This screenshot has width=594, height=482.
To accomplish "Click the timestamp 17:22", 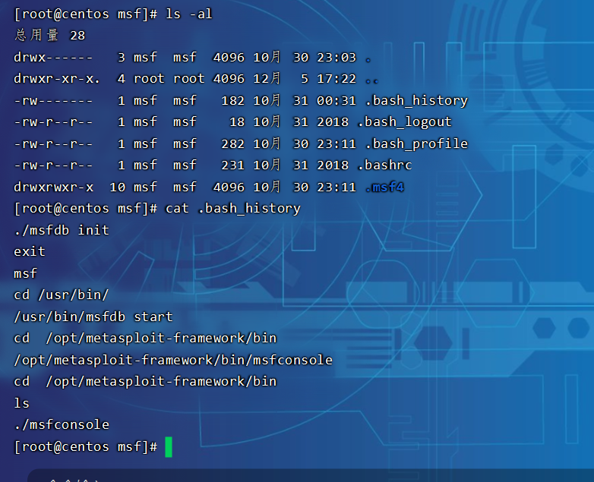I will tap(336, 79).
